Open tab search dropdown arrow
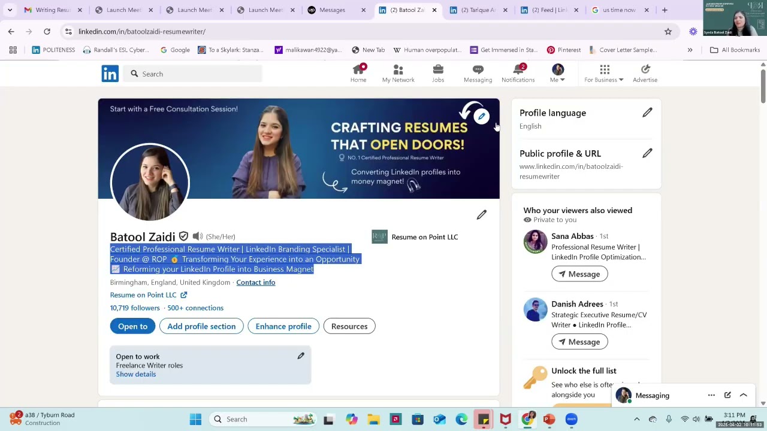The image size is (767, 431). click(10, 10)
